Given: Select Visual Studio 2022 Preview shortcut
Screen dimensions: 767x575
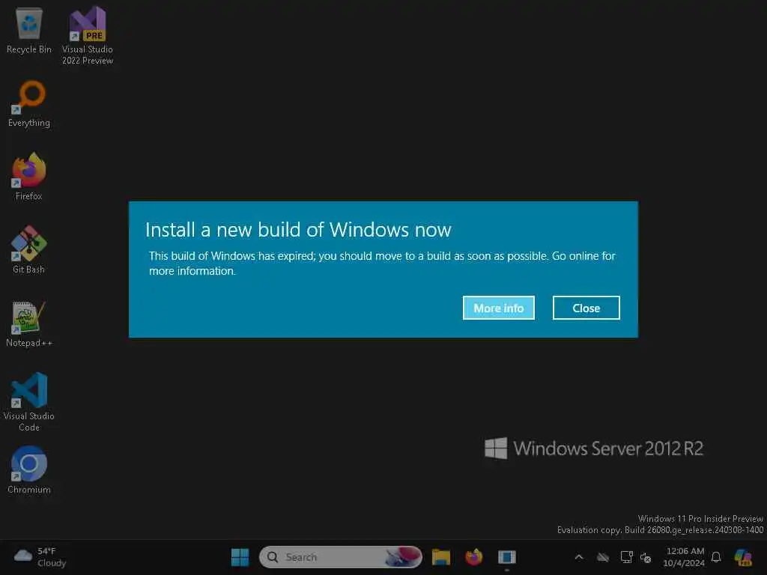Looking at the screenshot, I should click(x=88, y=36).
